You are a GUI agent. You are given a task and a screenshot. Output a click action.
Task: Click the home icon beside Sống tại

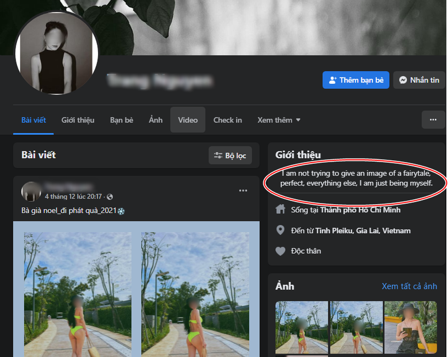pos(280,210)
